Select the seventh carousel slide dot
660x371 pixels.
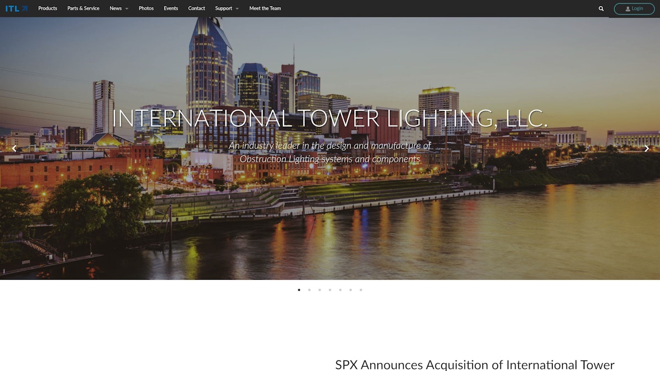coord(361,290)
